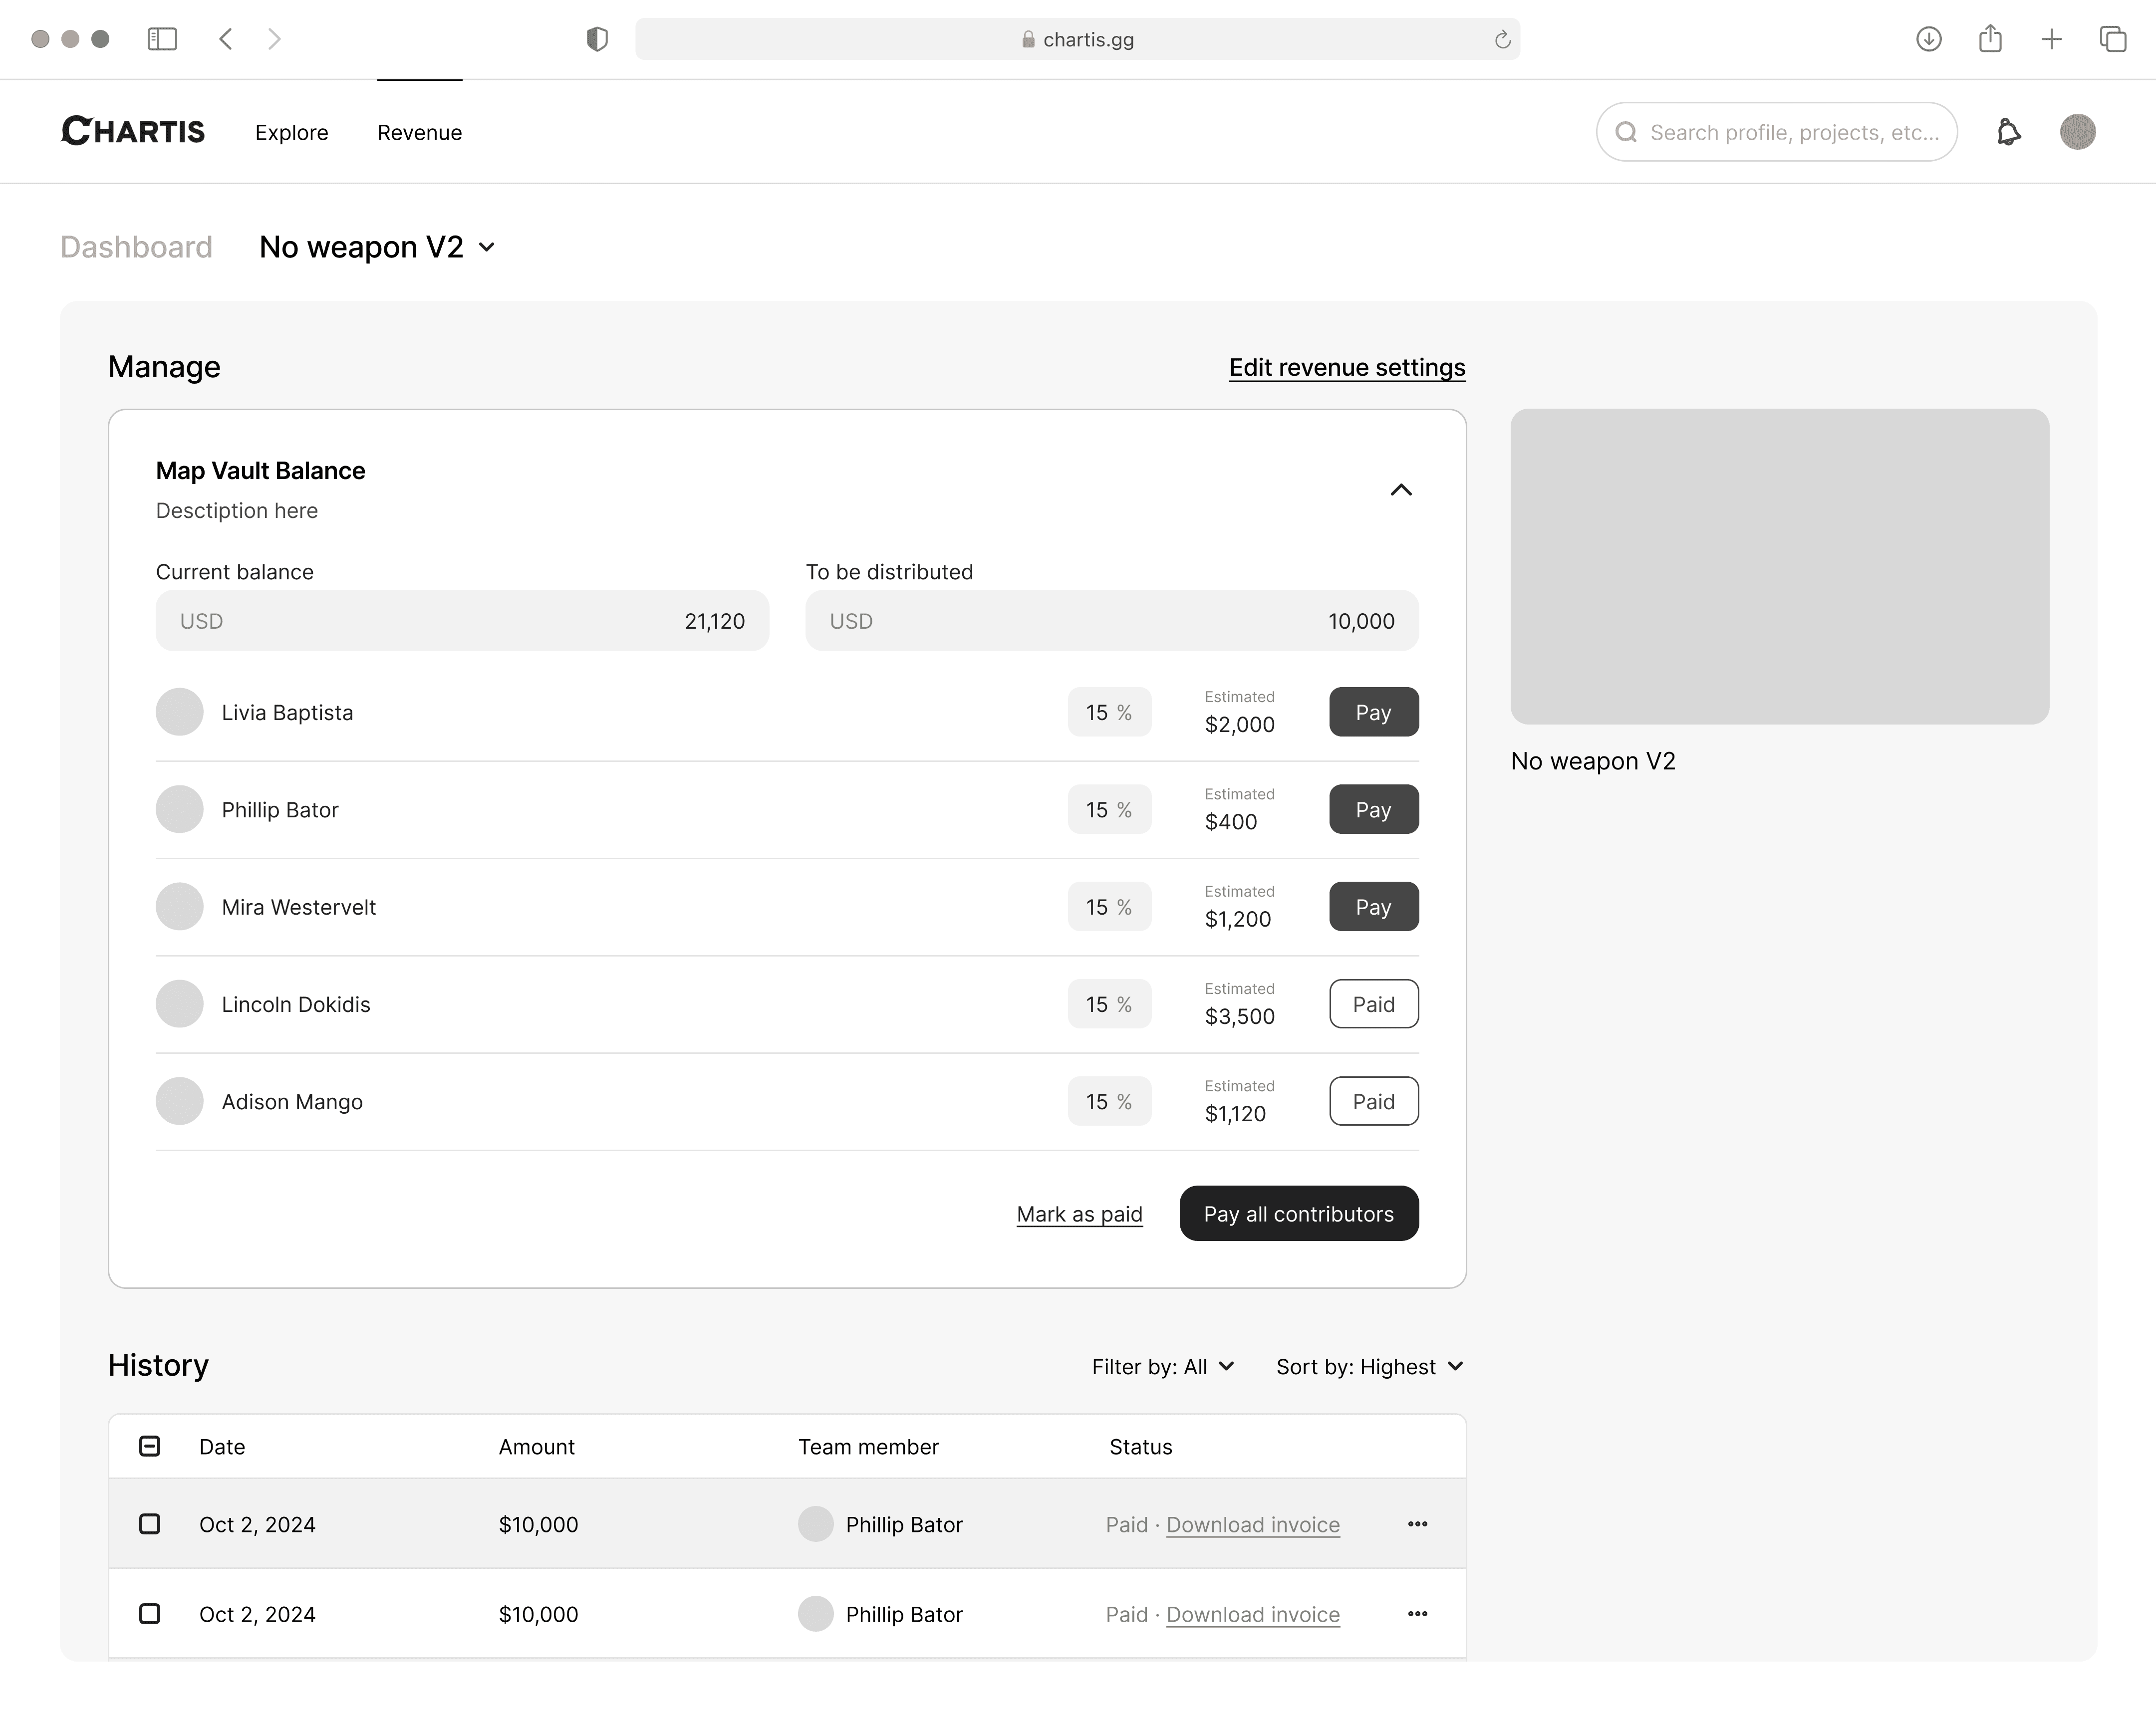Viewport: 2156px width, 1723px height.
Task: Check the first Oct 2, 2024 row checkbox
Action: [150, 1524]
